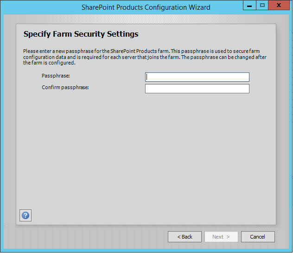Click the "Passphrase:" label
This screenshot has width=293, height=253.
point(56,75)
